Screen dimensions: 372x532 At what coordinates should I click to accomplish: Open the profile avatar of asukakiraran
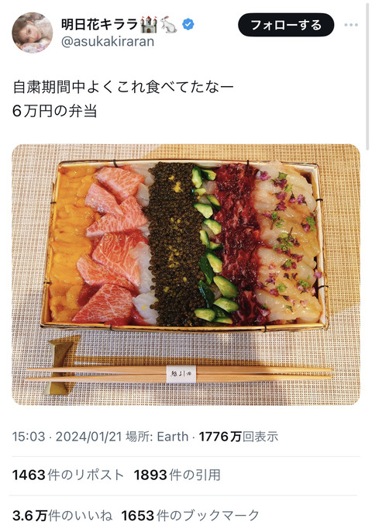33,33
